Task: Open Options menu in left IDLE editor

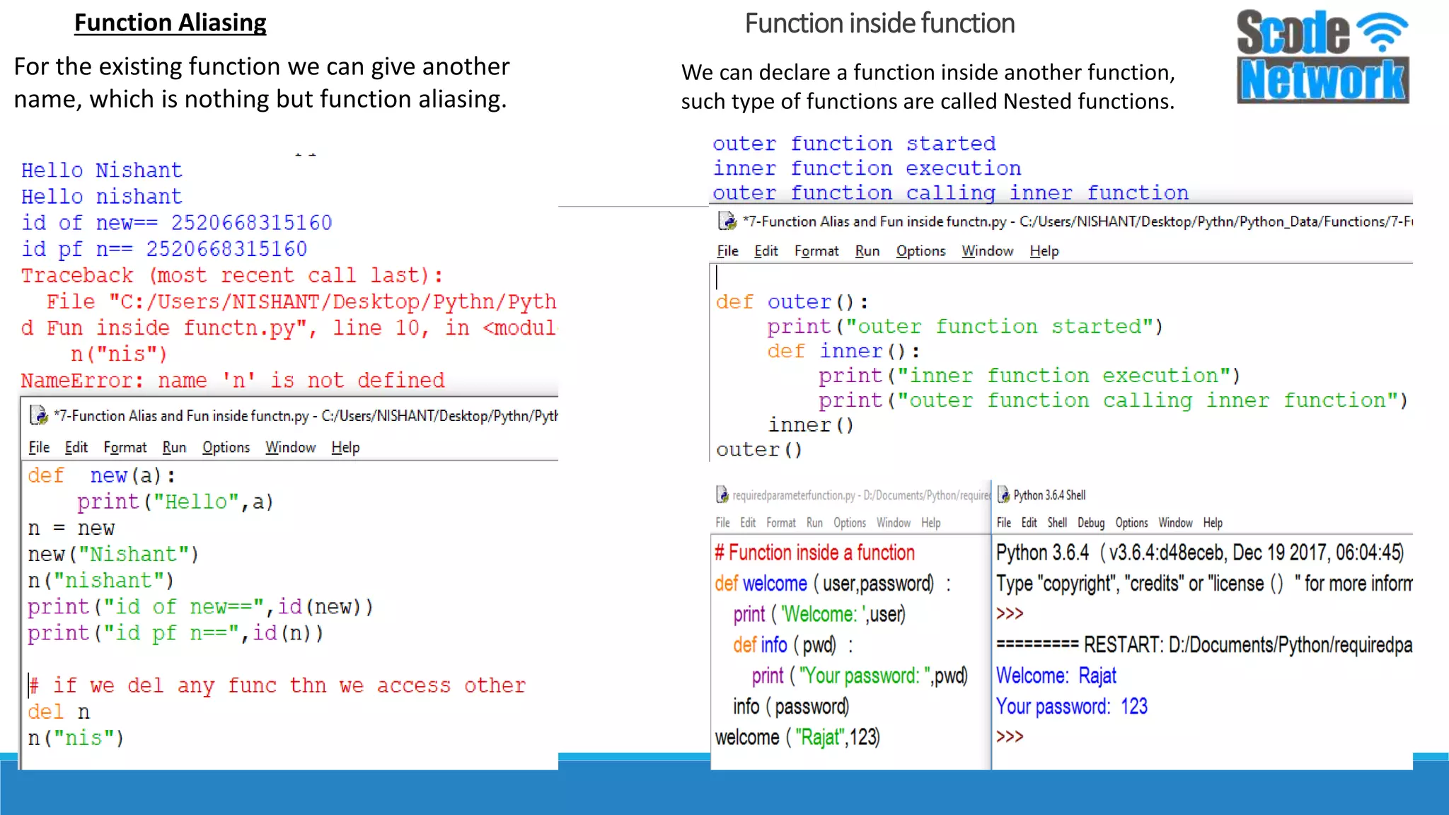Action: click(226, 447)
